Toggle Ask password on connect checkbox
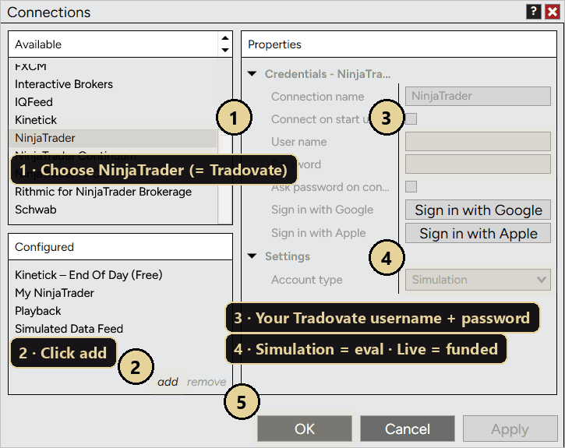 tap(411, 186)
